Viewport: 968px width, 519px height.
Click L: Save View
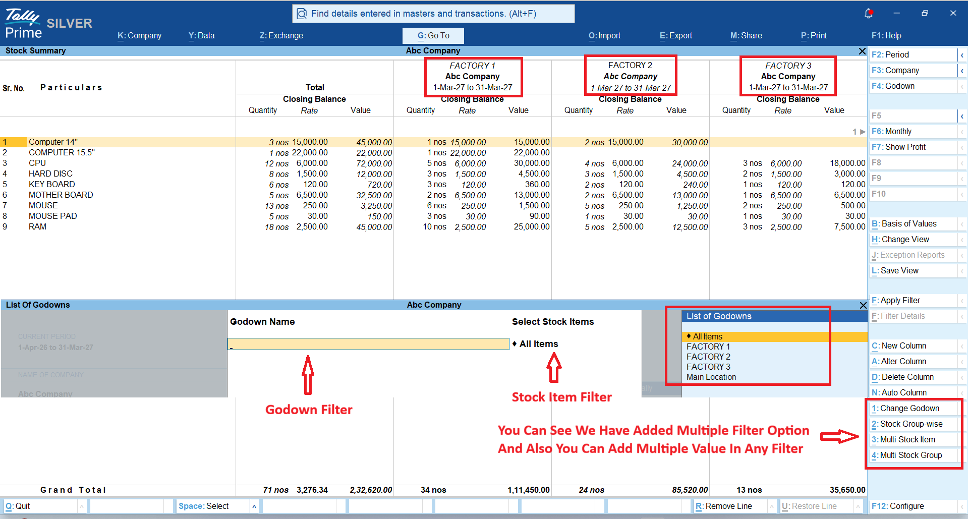913,271
